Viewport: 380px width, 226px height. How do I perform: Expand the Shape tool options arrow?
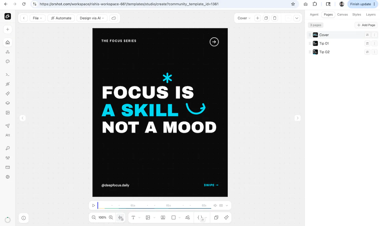point(180,218)
